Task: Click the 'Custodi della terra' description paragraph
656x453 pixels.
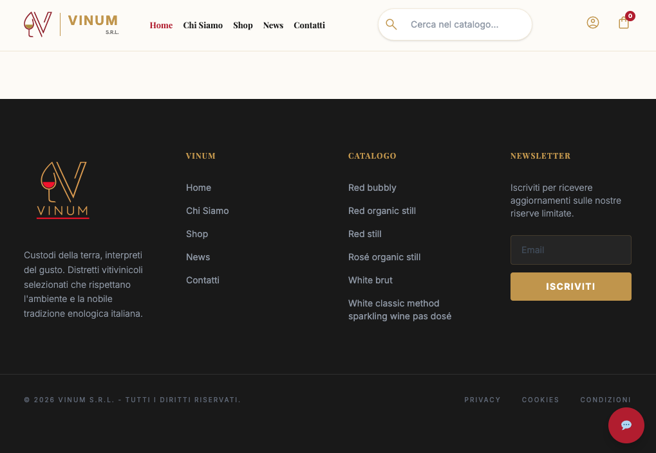Action: tap(84, 284)
